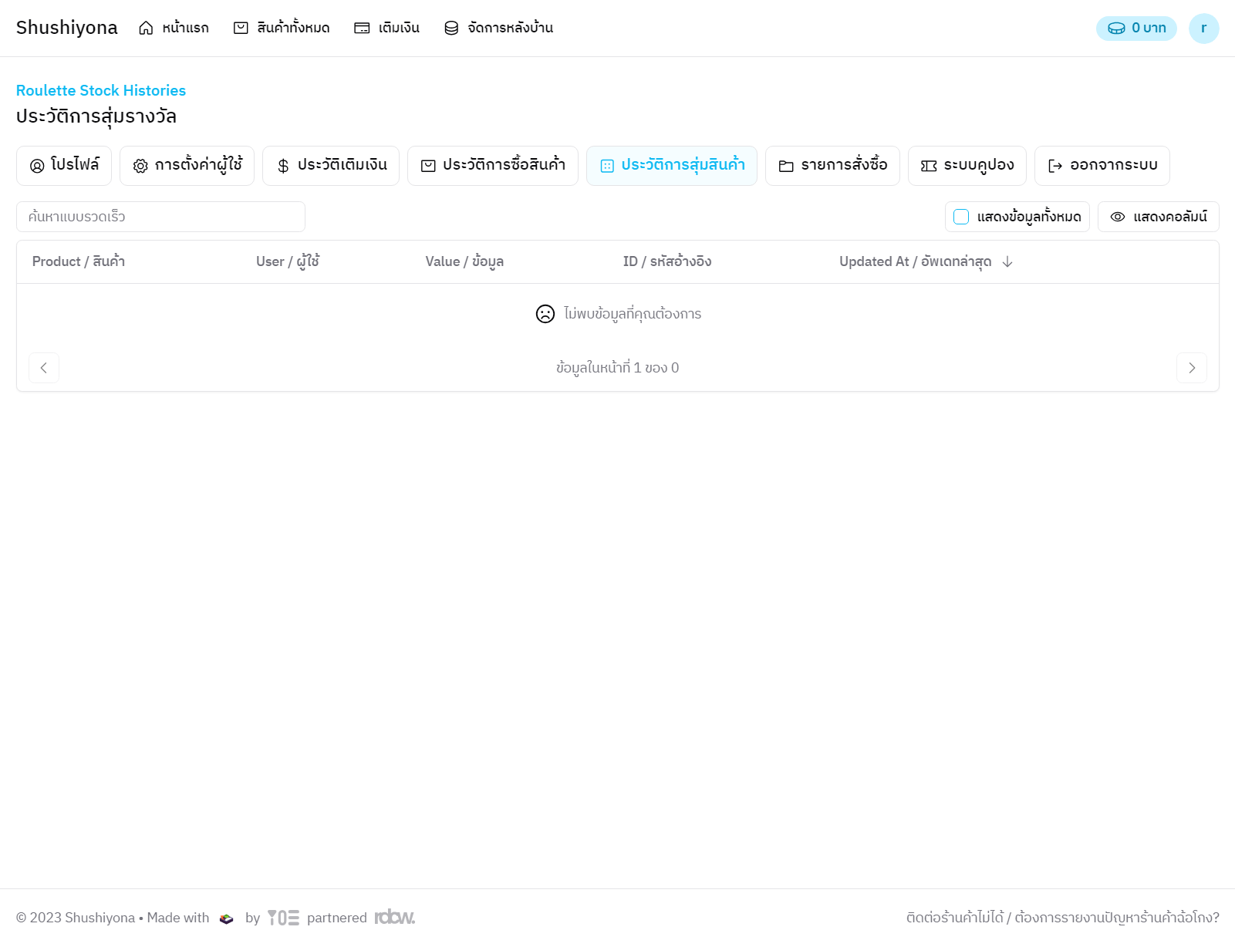Open the ระบบคูปอง coupon system

pos(967,166)
